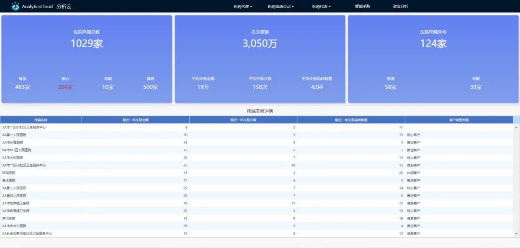This screenshot has height=248, width=520.
Task: Select the highlighted 核心 204家 value
Action: 65,87
